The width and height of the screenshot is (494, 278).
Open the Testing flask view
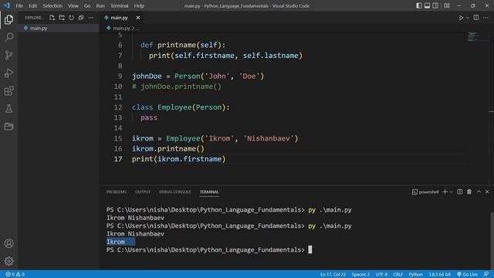pyautogui.click(x=8, y=109)
